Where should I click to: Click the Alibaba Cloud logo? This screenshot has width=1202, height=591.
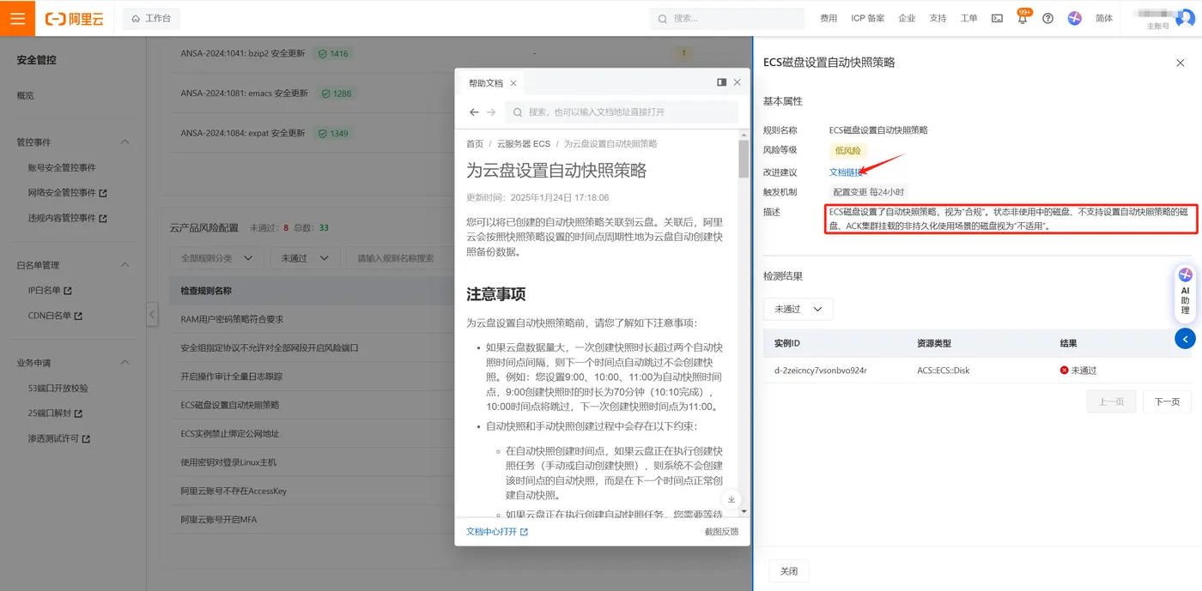click(x=74, y=18)
